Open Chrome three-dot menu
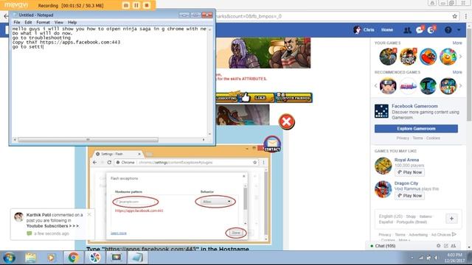 (466, 16)
